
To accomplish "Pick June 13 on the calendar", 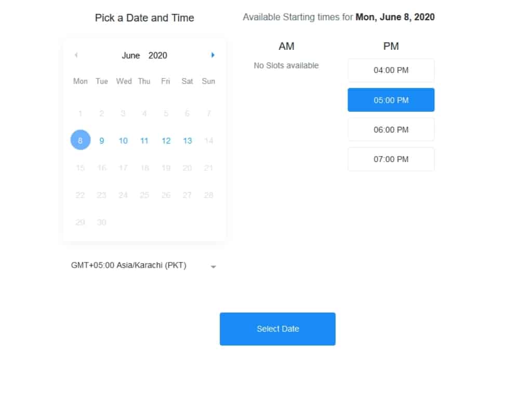I will (x=188, y=141).
